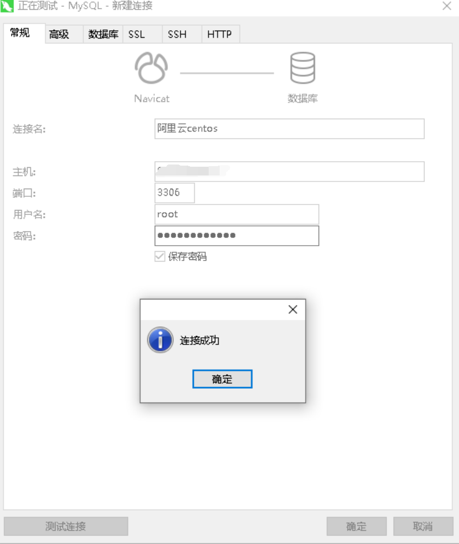Close the 连接成功 message dialog
Screen dimensions: 459x544
pos(293,309)
